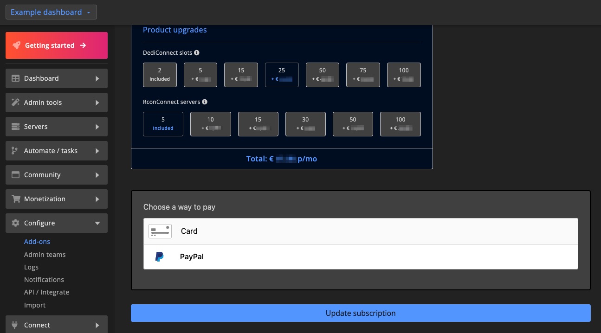Switch to the Admin teams page

click(45, 254)
